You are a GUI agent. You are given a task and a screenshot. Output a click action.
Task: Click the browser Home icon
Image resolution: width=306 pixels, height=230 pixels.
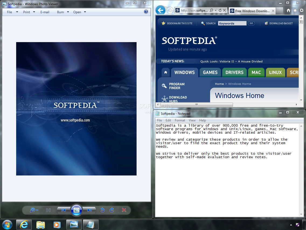[288, 11]
